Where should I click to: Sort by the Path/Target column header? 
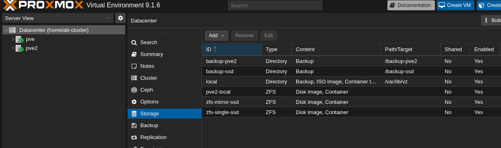tap(411, 49)
